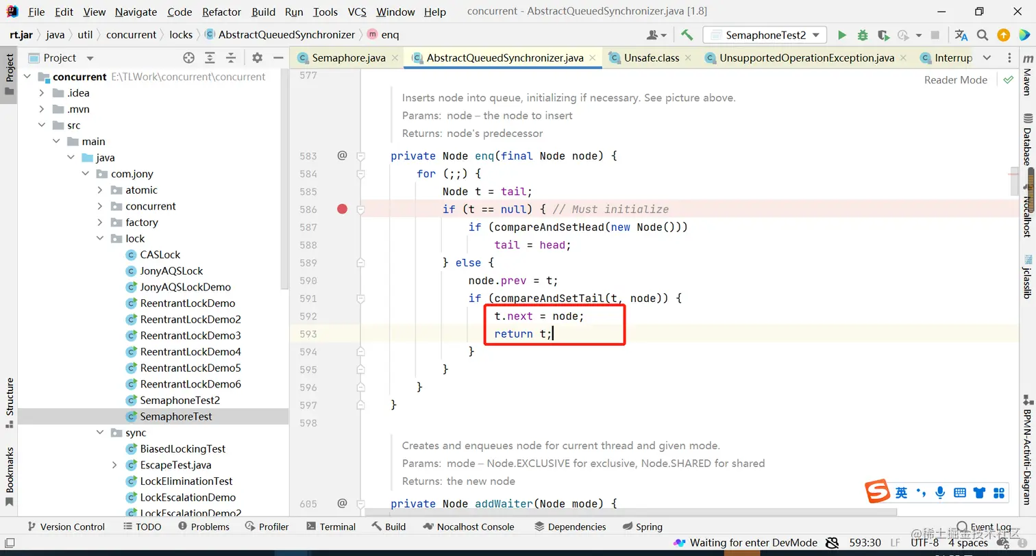The image size is (1036, 556).
Task: Click the UTF-8 encoding status indicator
Action: [x=924, y=542]
